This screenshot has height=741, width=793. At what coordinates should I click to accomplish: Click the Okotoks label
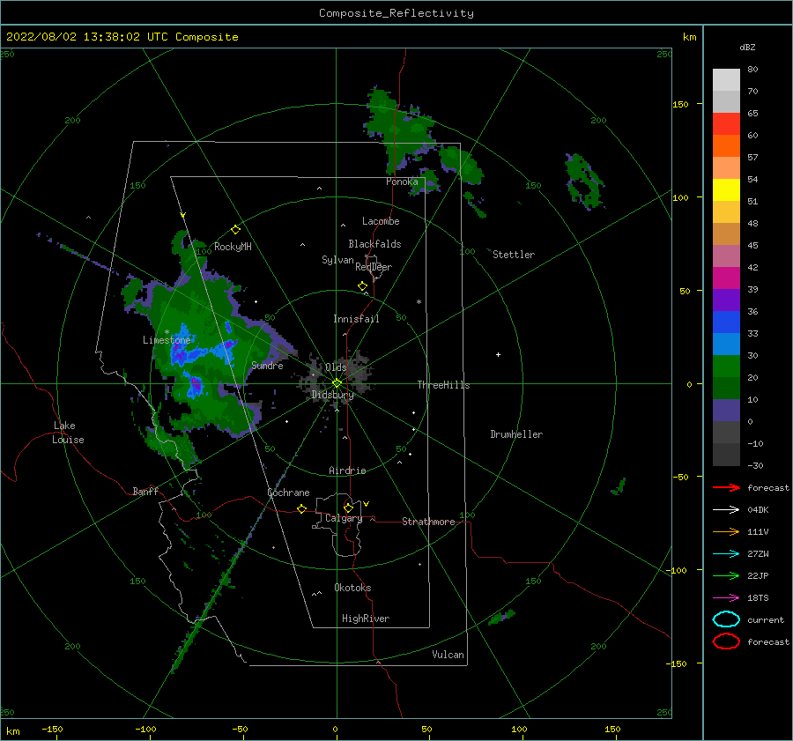[352, 588]
